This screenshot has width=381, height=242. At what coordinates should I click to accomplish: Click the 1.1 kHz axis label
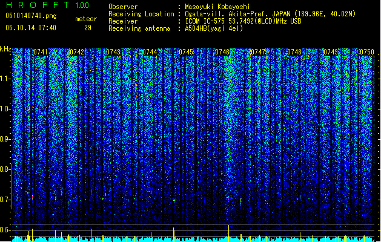tap(5, 79)
